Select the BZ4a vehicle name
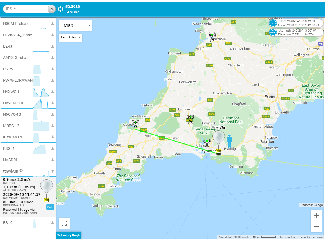Image resolution: width=325 pixels, height=239 pixels. pyautogui.click(x=7, y=47)
